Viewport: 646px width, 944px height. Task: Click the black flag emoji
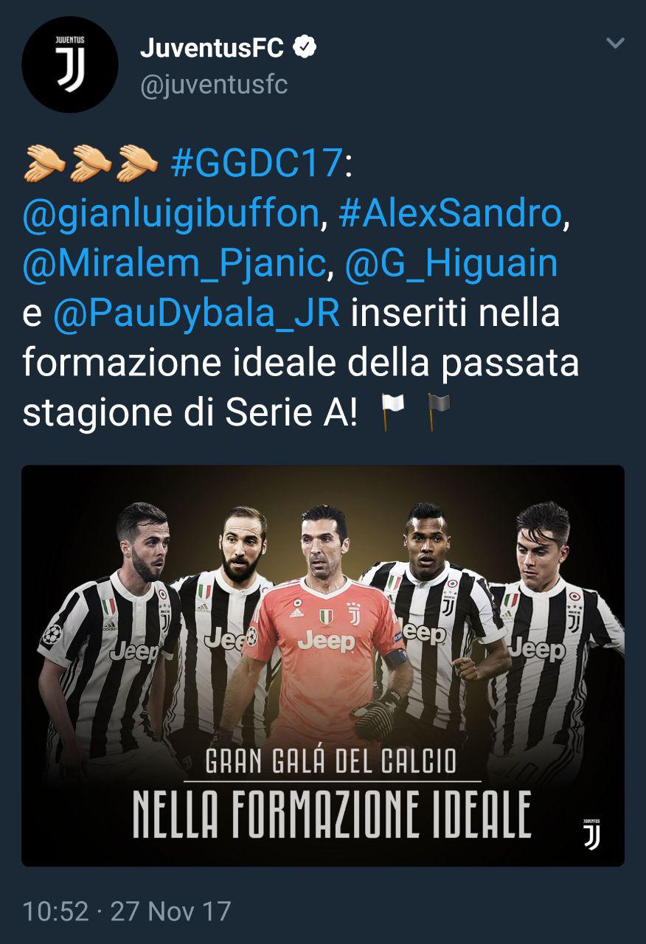click(440, 412)
